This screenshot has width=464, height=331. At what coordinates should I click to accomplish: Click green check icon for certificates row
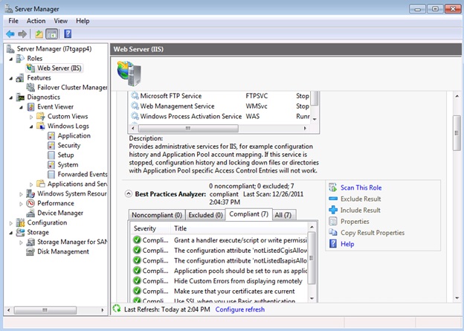tap(137, 291)
